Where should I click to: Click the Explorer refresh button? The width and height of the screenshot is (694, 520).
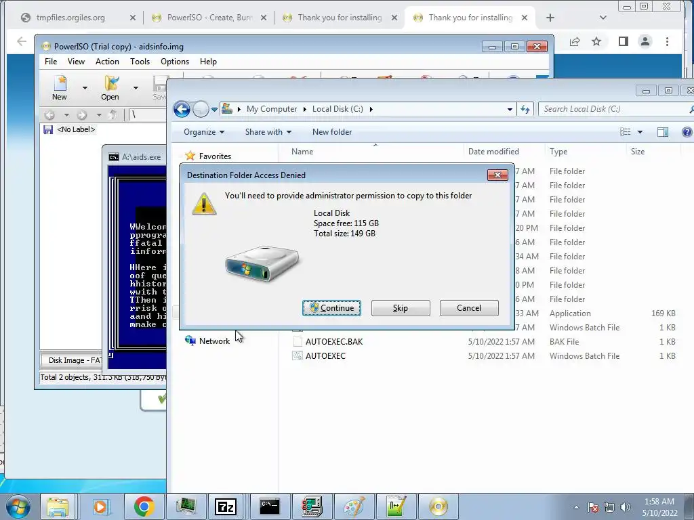[525, 109]
